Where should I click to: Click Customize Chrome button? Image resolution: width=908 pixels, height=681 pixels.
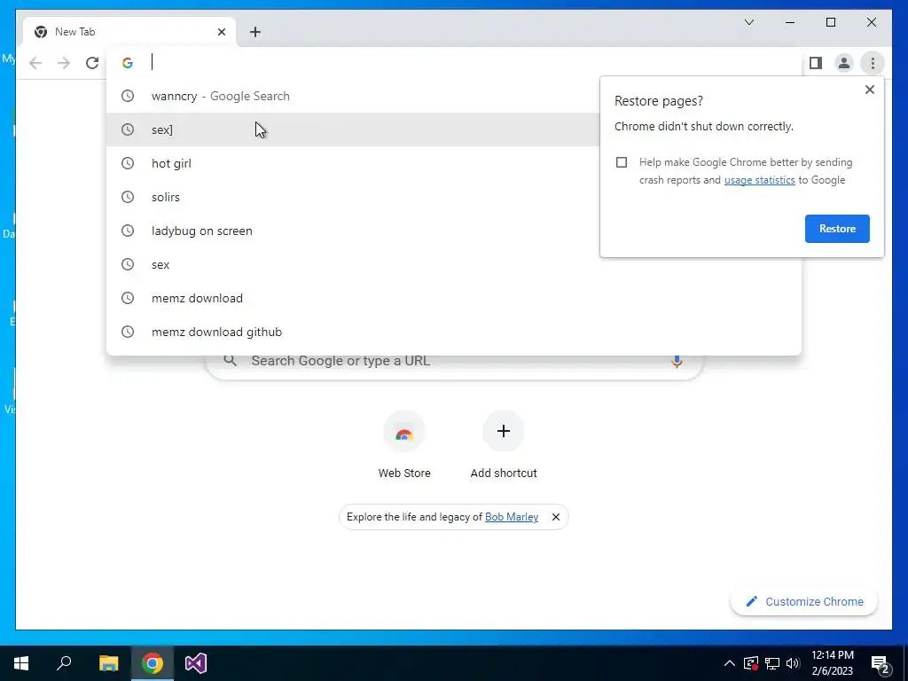click(803, 602)
